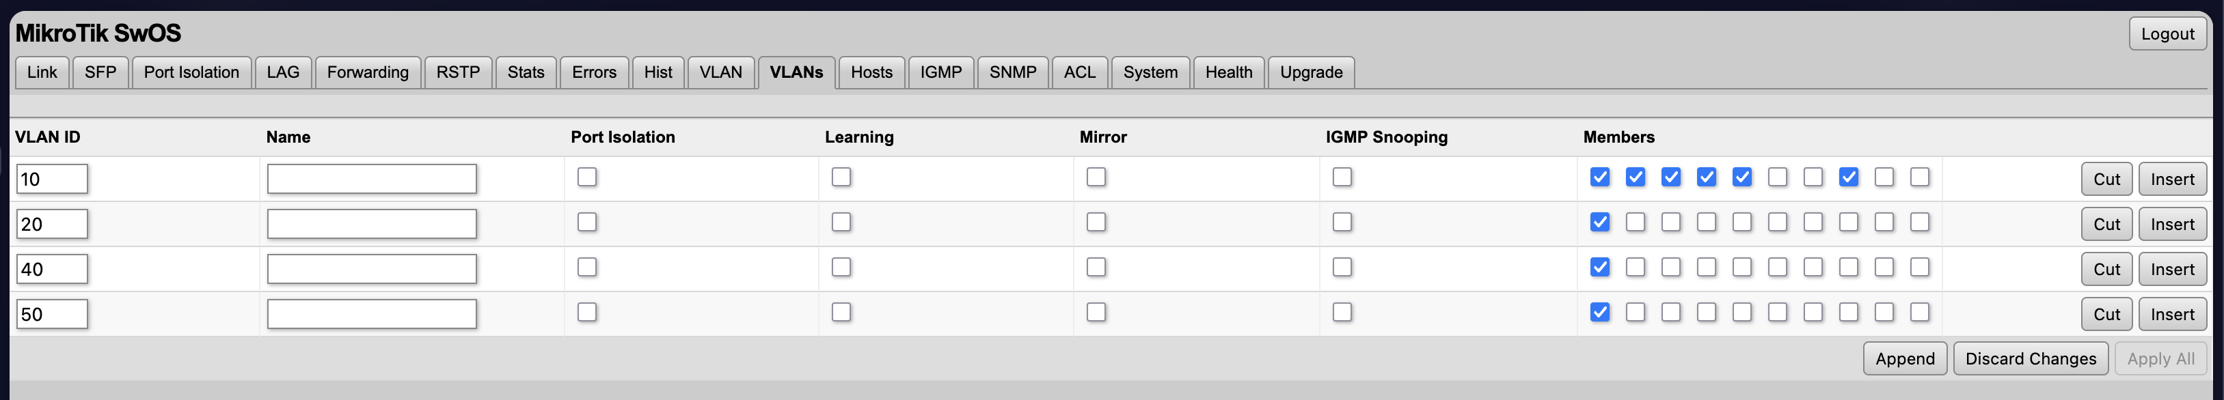
Task: Open the Health tab
Action: [1229, 72]
